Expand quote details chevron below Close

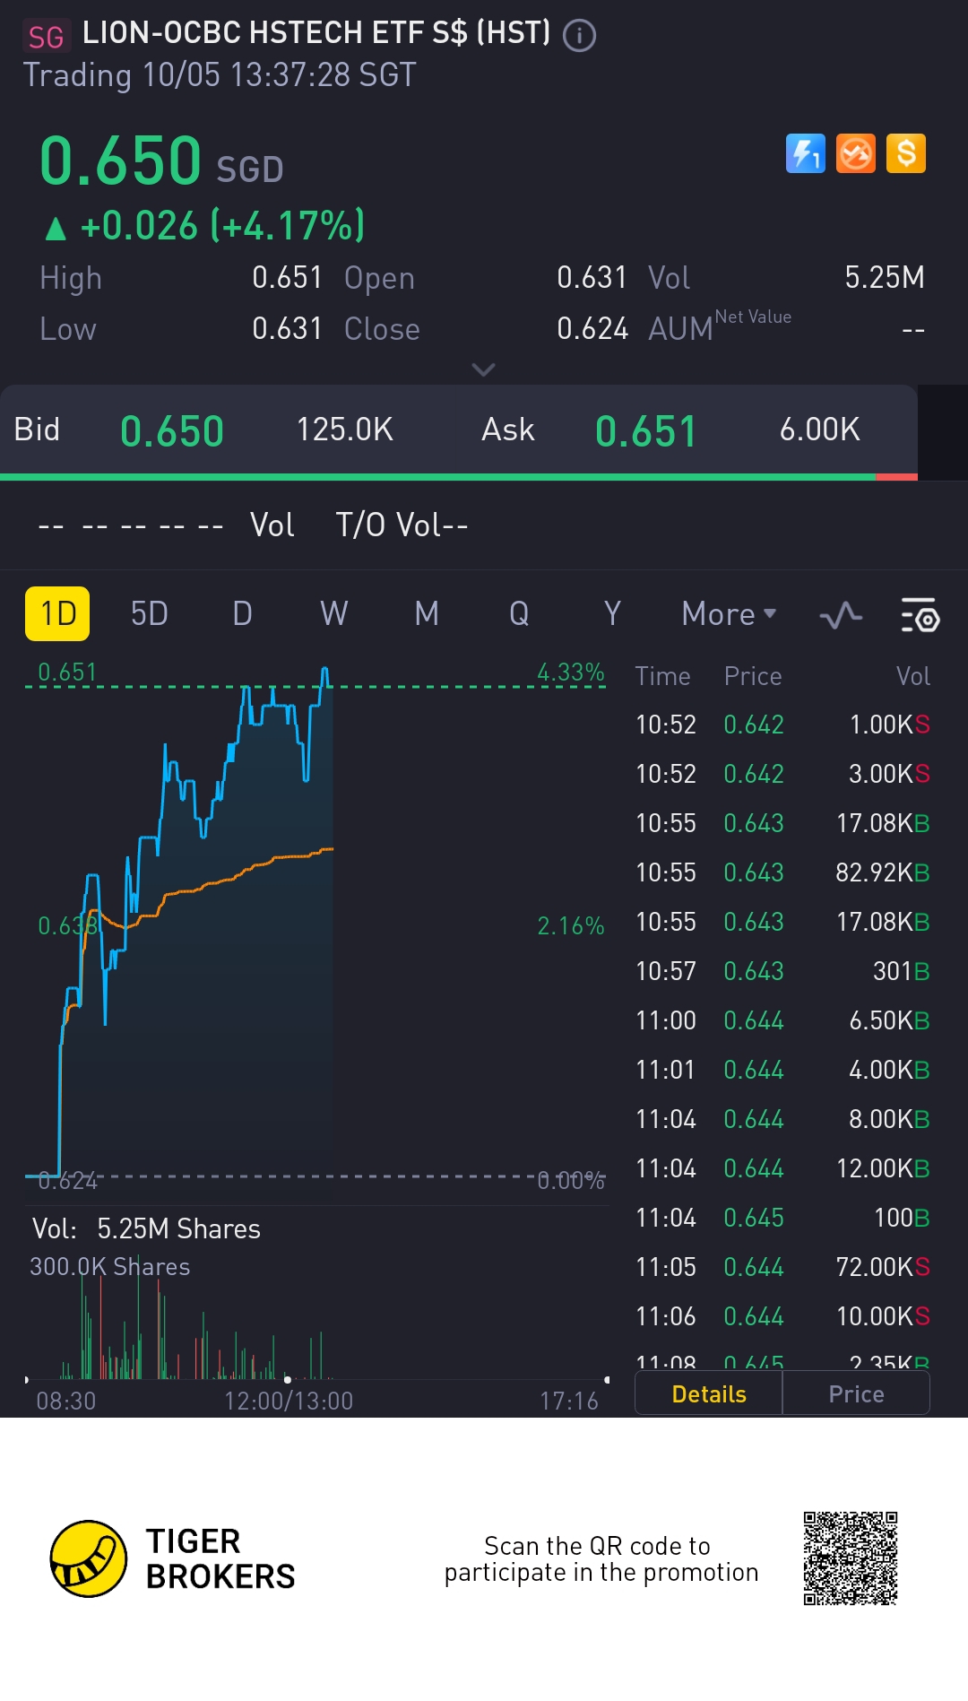point(483,369)
